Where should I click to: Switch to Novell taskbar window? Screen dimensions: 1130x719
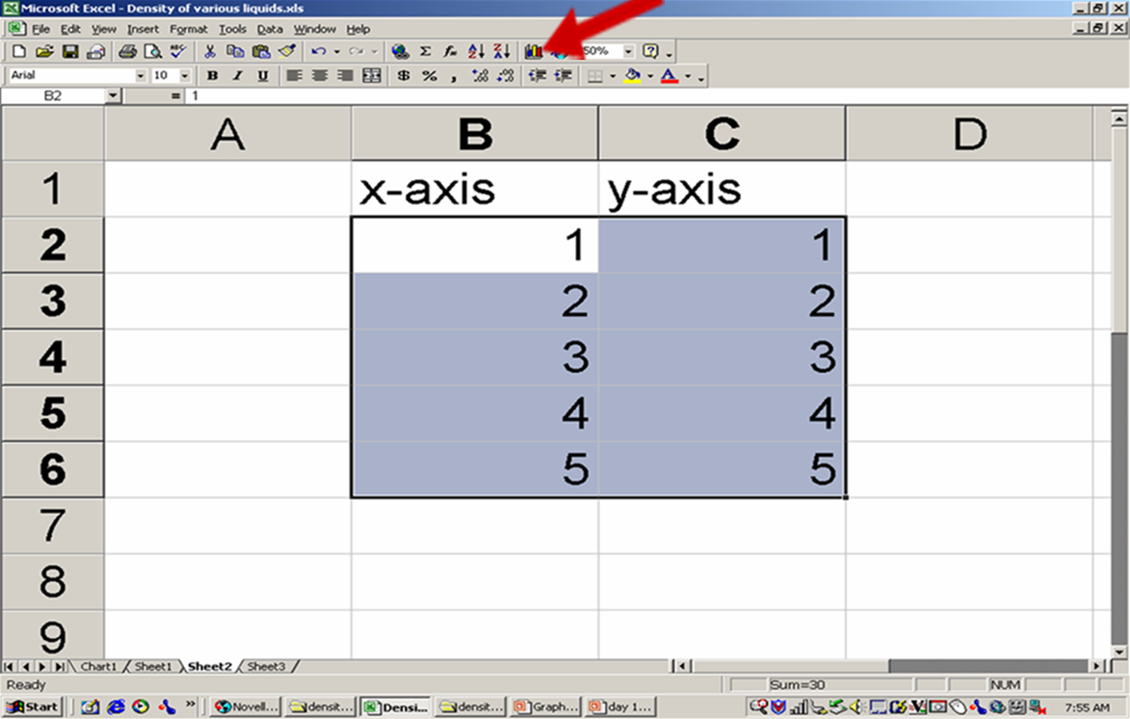click(248, 706)
